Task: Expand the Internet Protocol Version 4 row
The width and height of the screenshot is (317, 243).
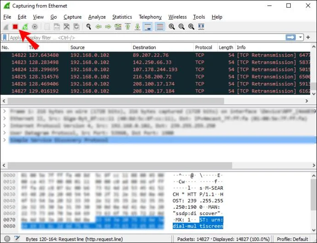Action: pos(5,126)
